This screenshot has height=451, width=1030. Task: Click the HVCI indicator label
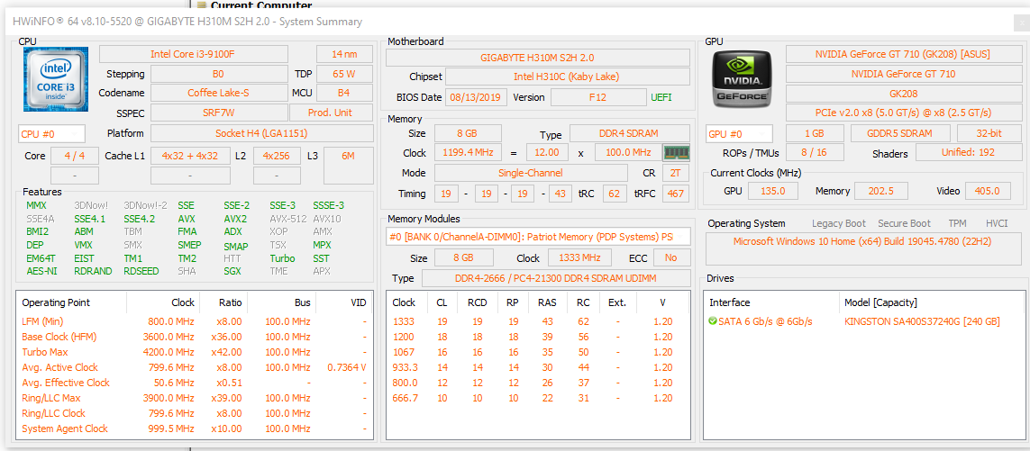[997, 223]
